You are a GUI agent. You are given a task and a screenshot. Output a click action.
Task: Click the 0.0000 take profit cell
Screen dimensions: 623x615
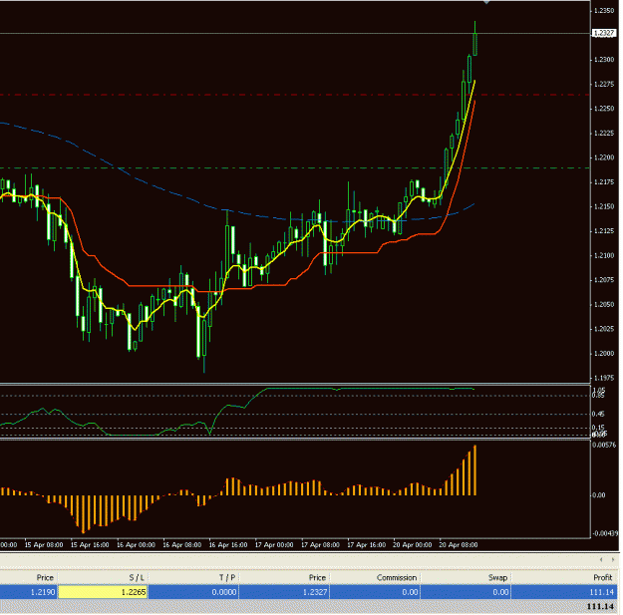193,592
